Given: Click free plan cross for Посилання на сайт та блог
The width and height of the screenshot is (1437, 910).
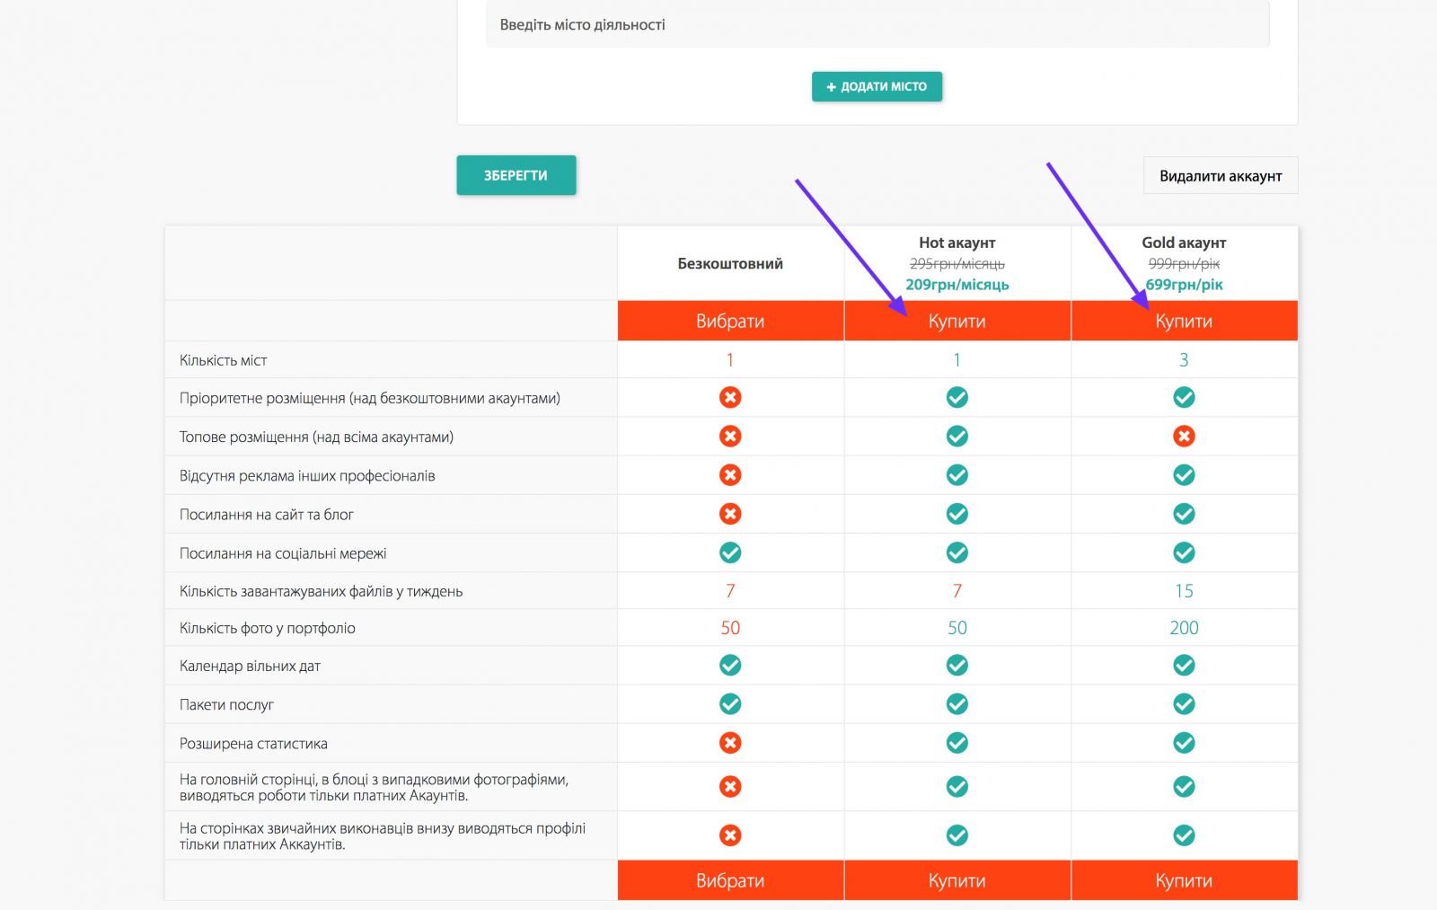Looking at the screenshot, I should point(730,514).
